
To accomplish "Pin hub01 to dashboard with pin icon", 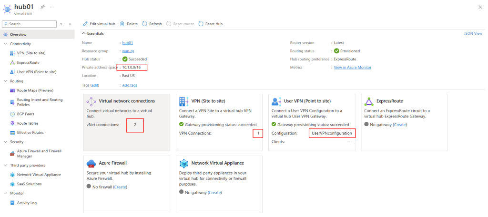I will (x=42, y=7).
